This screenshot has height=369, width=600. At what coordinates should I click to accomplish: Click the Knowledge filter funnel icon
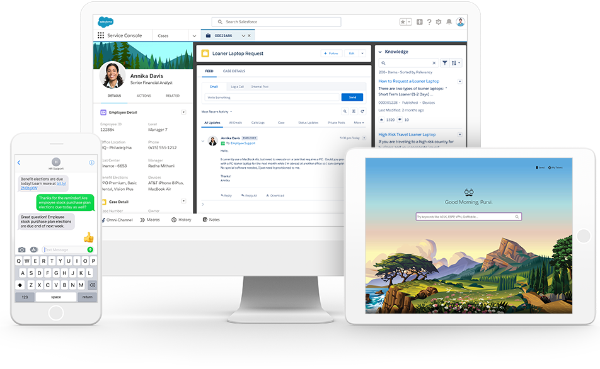(445, 63)
